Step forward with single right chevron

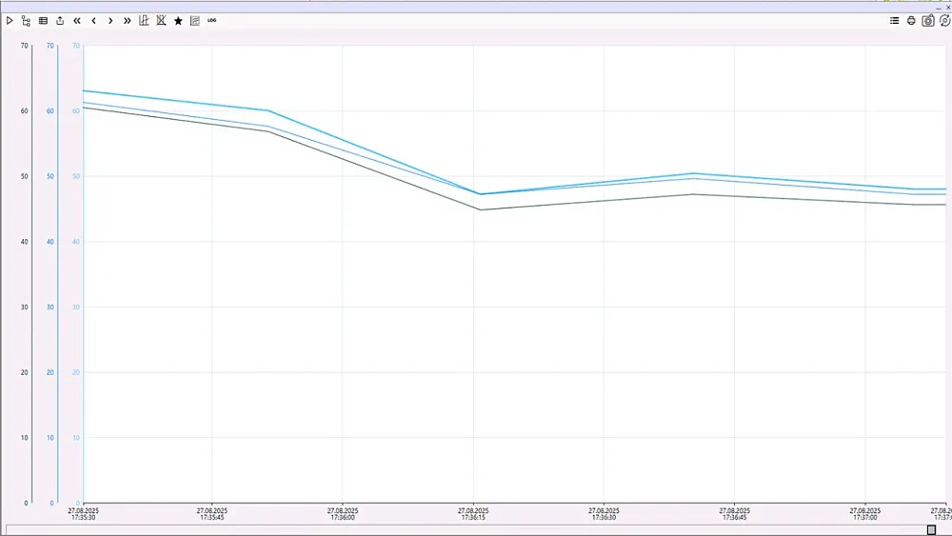(110, 20)
